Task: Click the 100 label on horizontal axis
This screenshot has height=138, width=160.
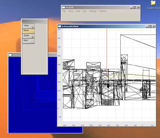Action: [x=152, y=125]
